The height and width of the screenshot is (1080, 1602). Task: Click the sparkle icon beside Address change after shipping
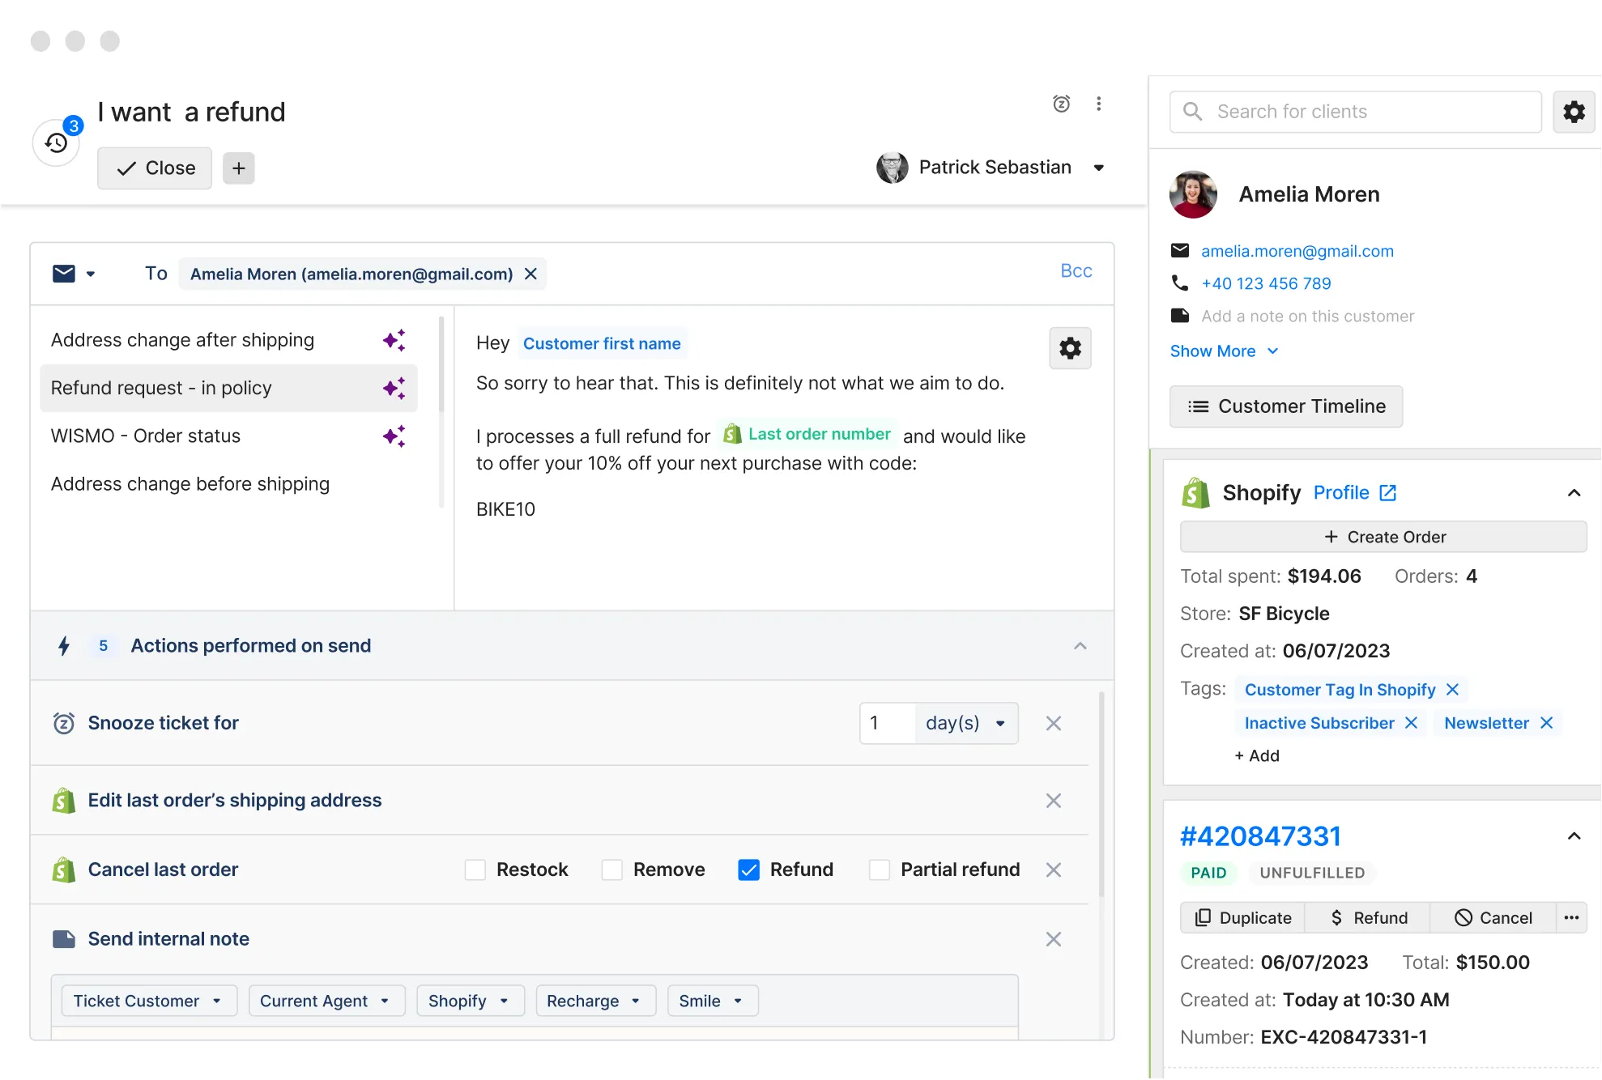394,340
